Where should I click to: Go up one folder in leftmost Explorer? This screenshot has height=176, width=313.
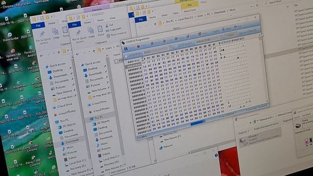click(x=59, y=52)
